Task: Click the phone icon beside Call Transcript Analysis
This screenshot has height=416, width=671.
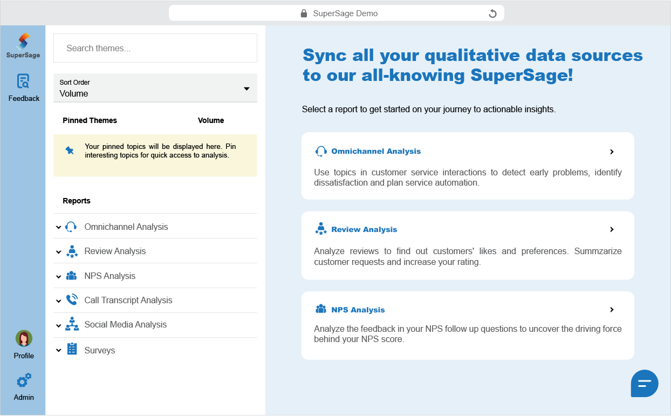Action: click(72, 300)
